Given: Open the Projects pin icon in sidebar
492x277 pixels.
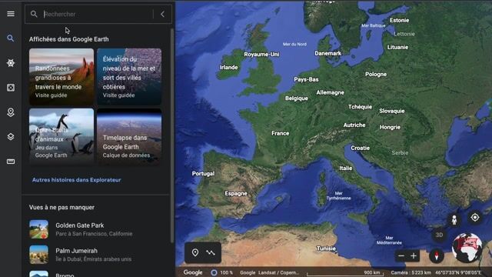Looking at the screenshot, I should (x=11, y=112).
